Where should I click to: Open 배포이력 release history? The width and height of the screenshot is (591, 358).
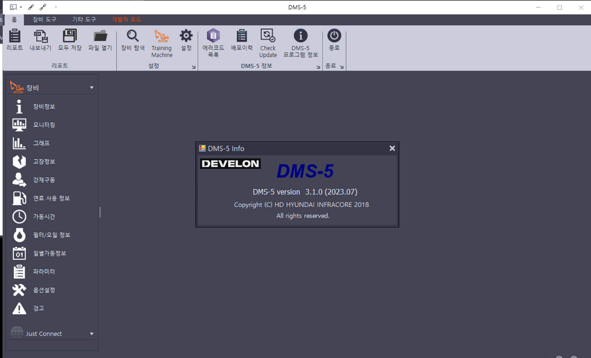(x=242, y=40)
